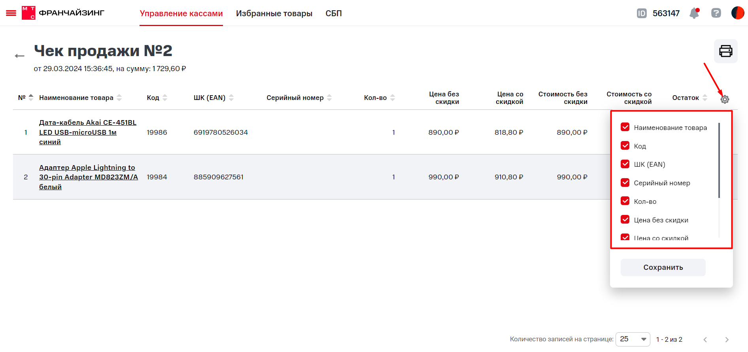
Task: Sort by Остаток column
Action: (x=705, y=98)
